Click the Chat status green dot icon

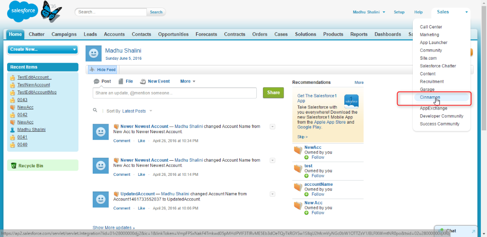pyautogui.click(x=442, y=230)
